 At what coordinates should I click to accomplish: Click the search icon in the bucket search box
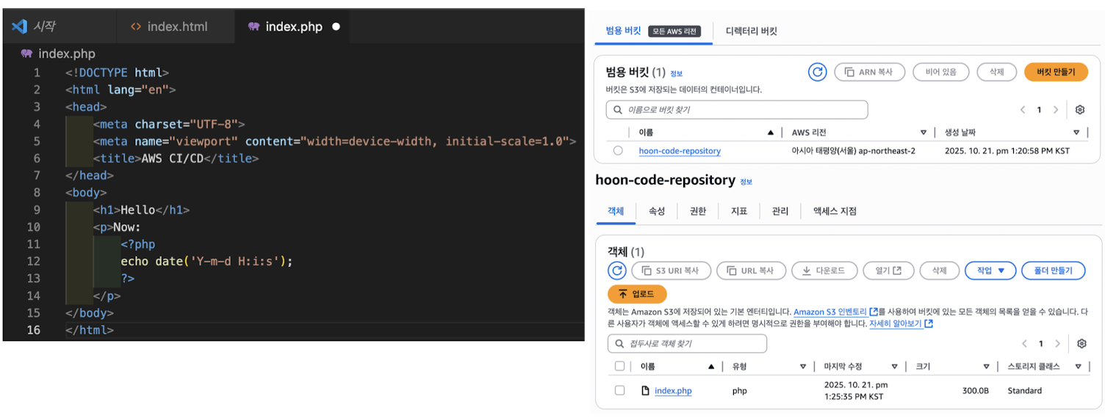click(617, 110)
